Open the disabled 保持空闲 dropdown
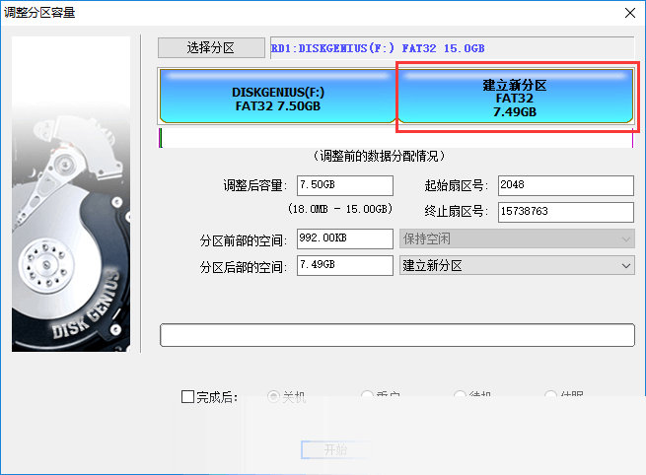646x475 pixels. (517, 238)
